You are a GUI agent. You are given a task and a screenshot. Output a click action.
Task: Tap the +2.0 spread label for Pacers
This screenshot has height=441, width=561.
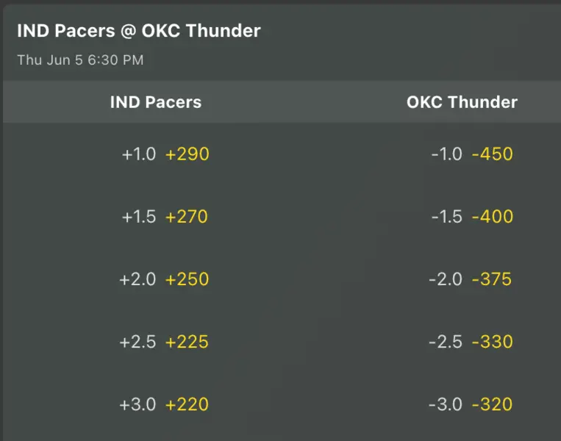[x=137, y=279]
